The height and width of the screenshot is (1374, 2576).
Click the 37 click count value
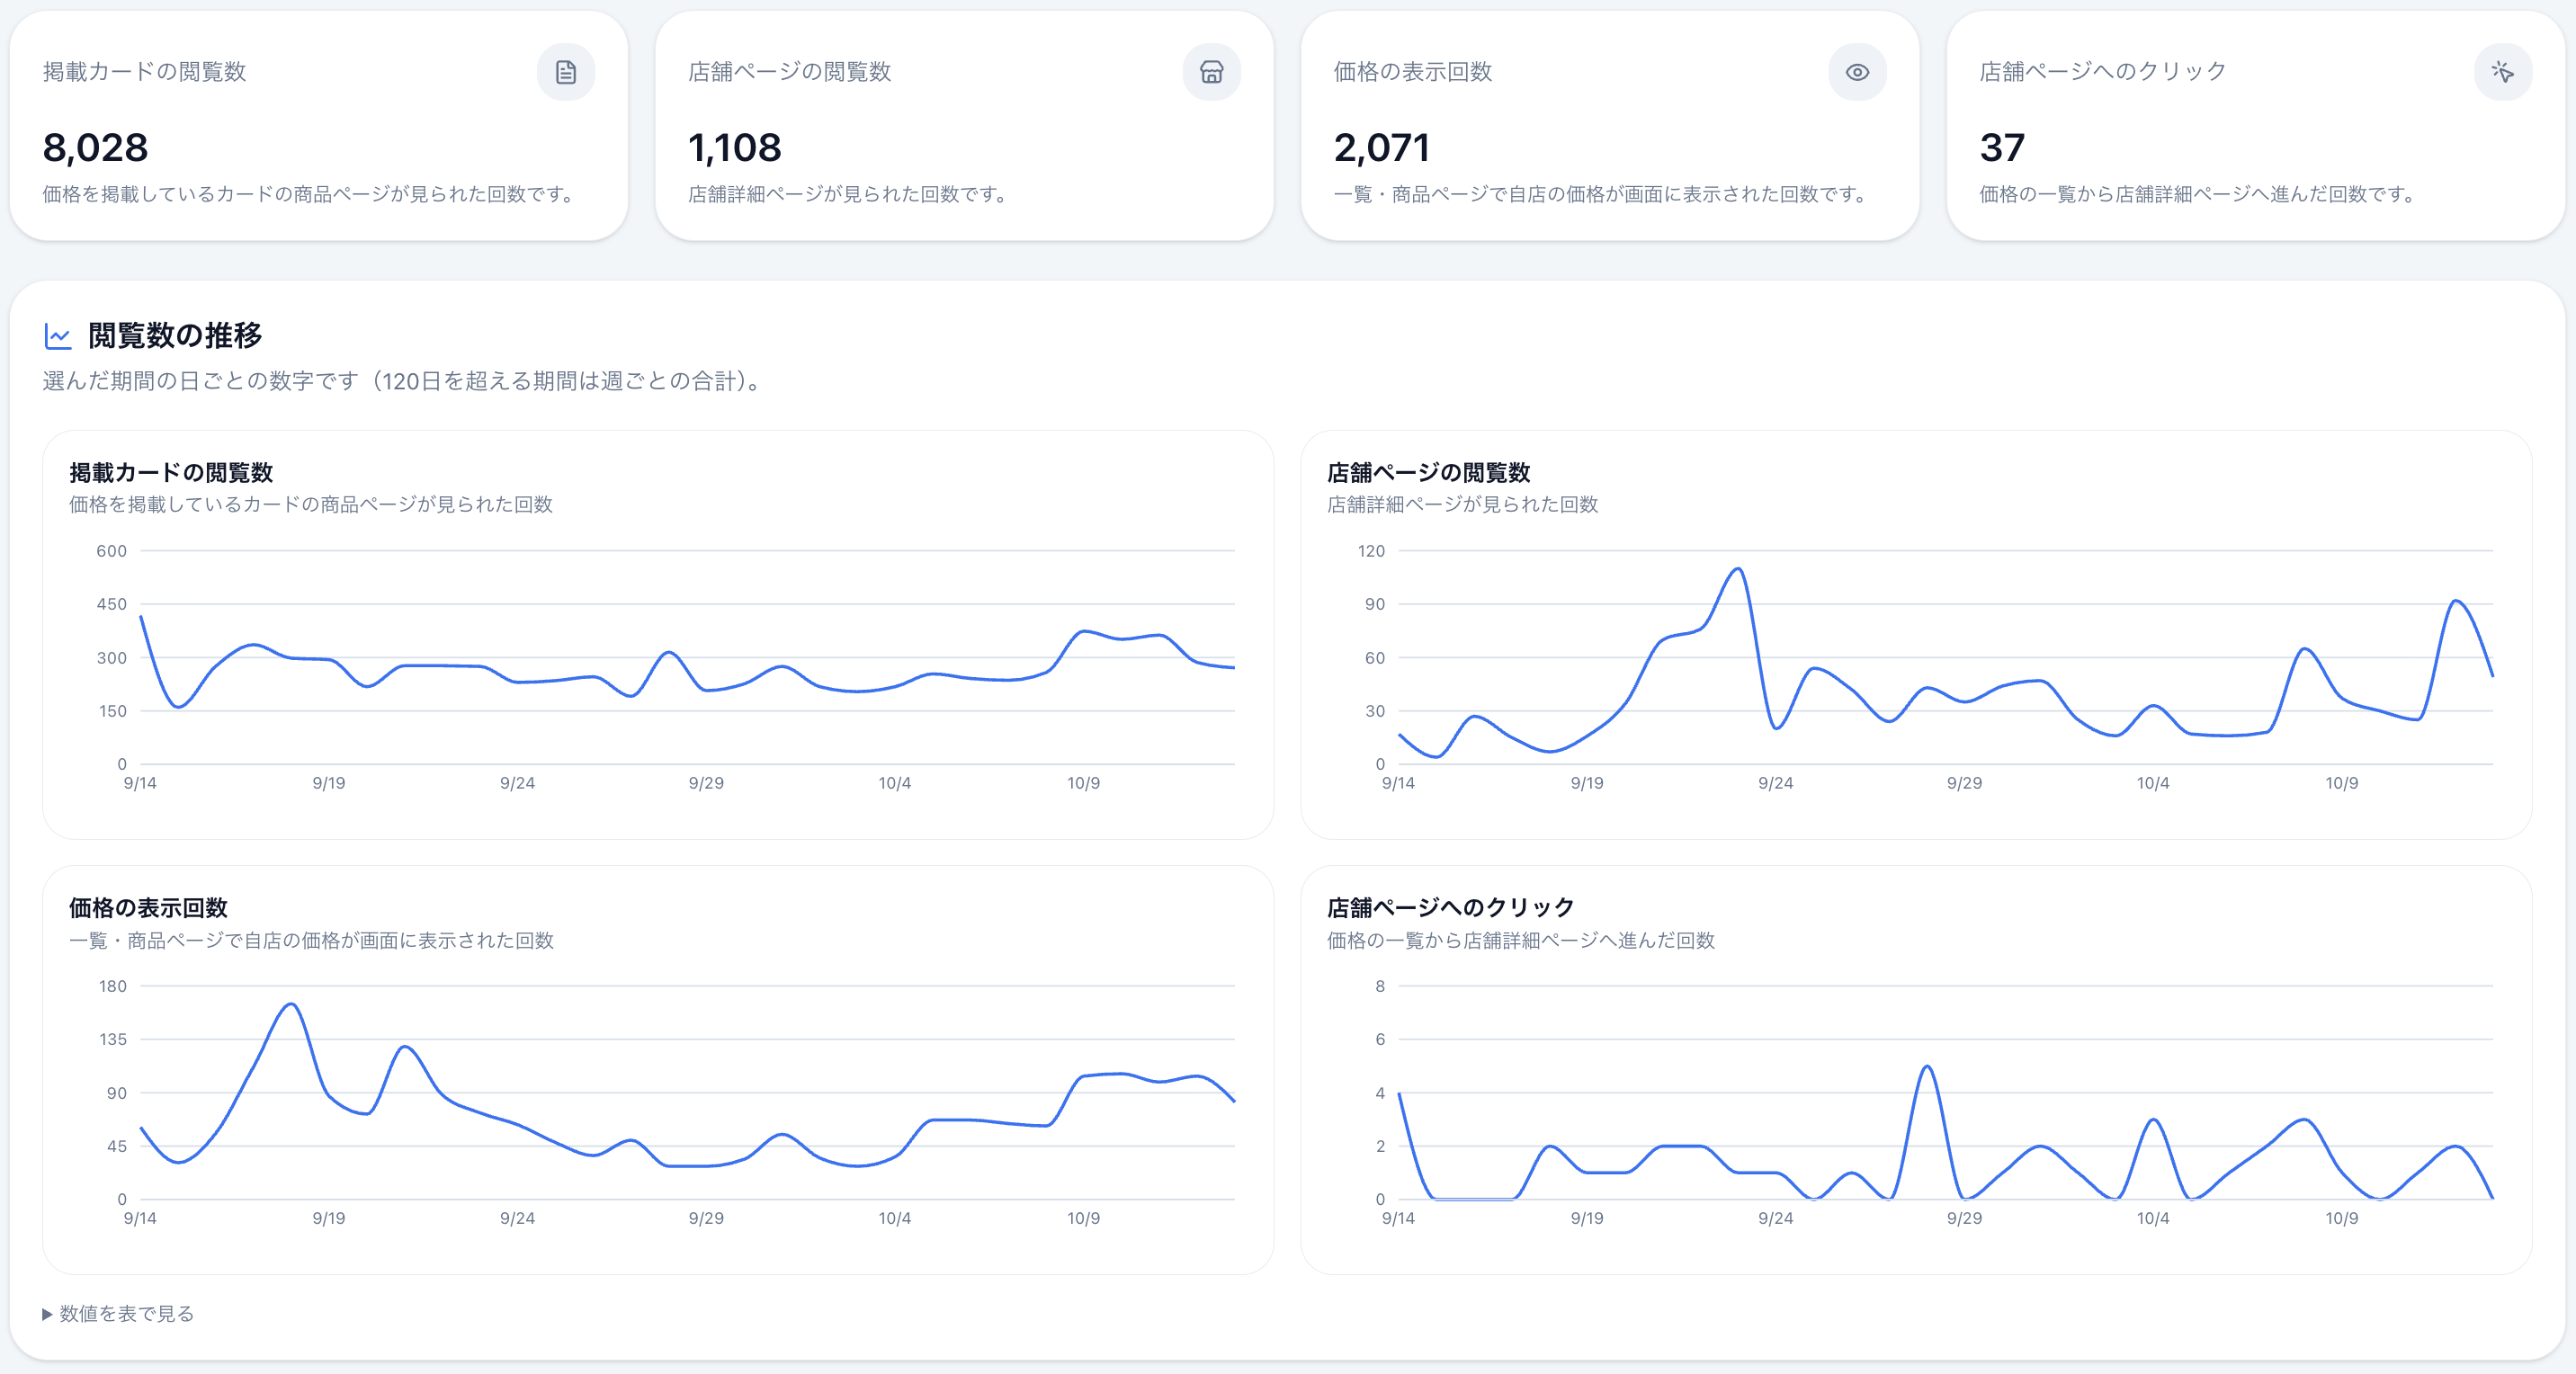2001,148
